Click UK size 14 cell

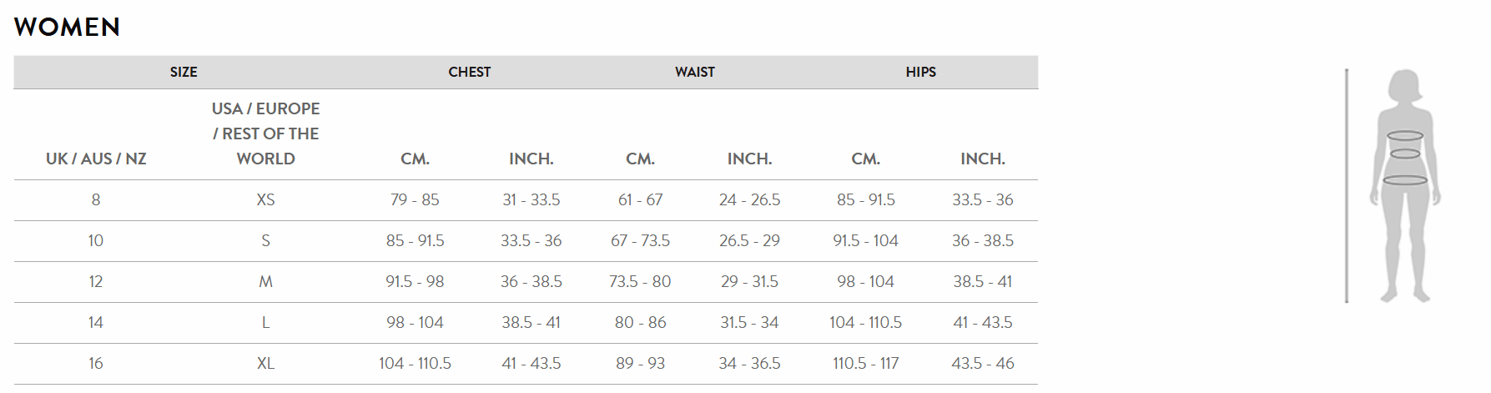(96, 322)
